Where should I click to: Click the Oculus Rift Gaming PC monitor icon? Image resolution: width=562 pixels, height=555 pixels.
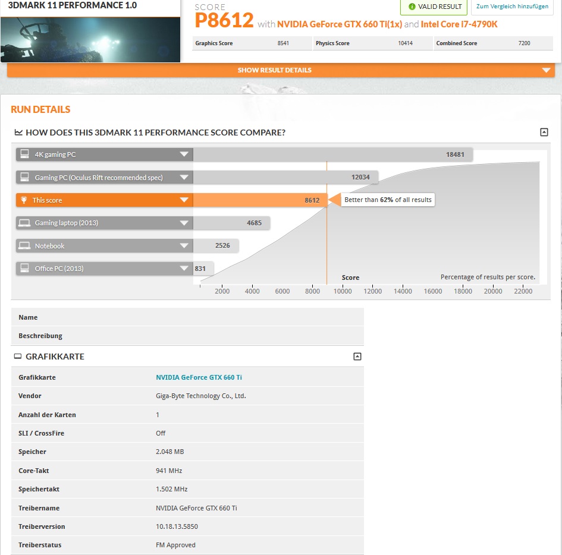[24, 177]
